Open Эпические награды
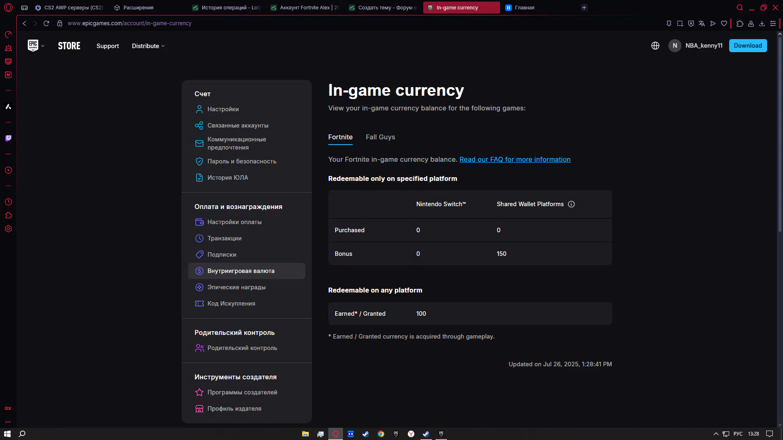 246,287
